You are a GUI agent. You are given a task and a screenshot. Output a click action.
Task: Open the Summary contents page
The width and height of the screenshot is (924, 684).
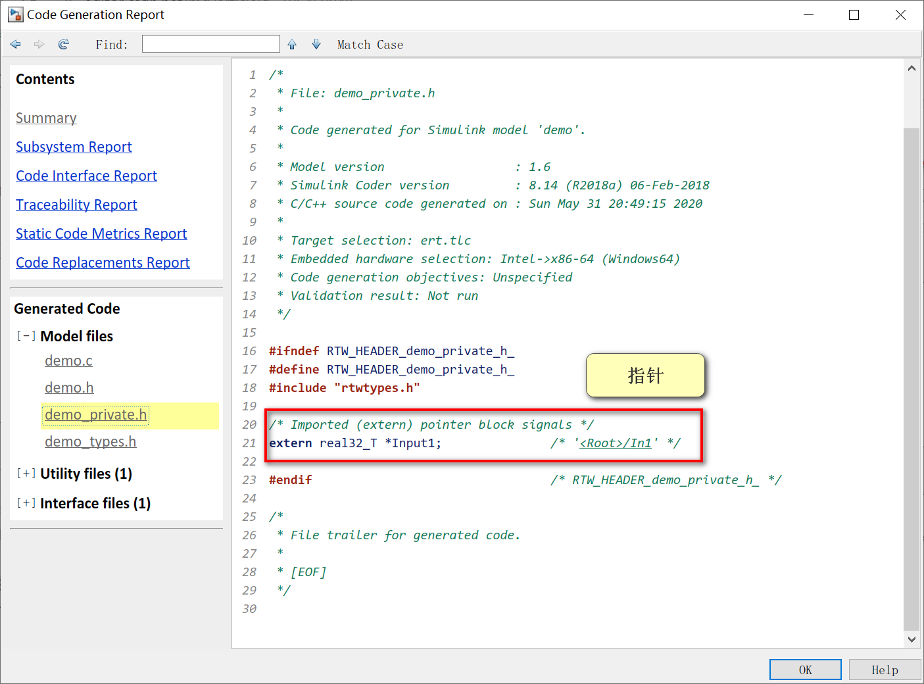tap(46, 118)
